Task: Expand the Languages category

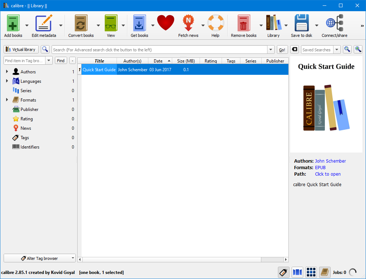Action: tap(7, 81)
